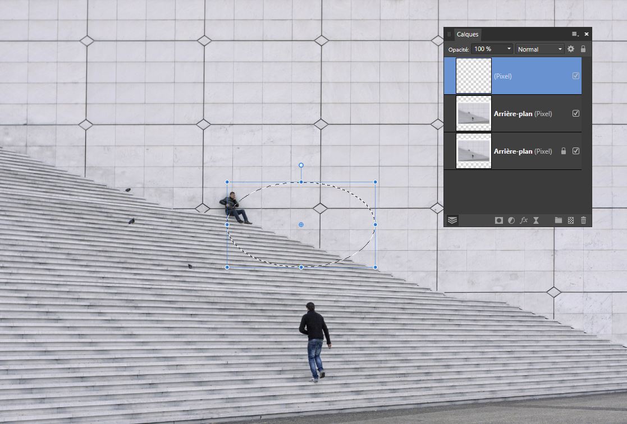Click the padlock on the locked Arrière-plan layer
The height and width of the screenshot is (424, 627).
click(564, 151)
